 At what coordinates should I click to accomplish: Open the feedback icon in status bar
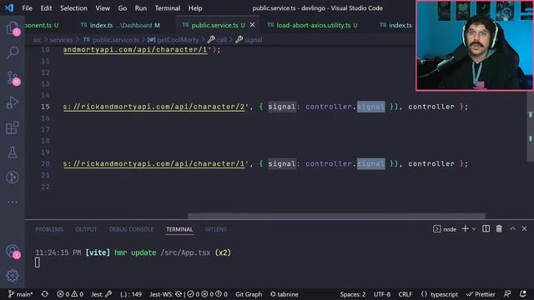(507, 294)
